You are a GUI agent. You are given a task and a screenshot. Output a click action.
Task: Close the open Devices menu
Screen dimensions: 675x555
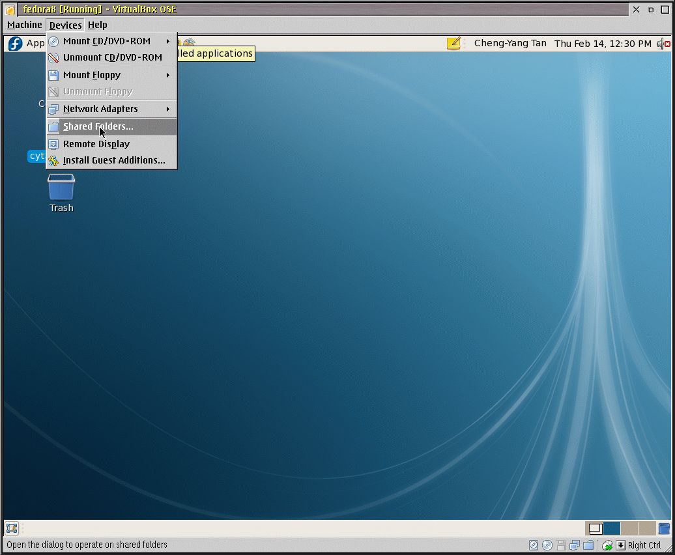coord(65,25)
